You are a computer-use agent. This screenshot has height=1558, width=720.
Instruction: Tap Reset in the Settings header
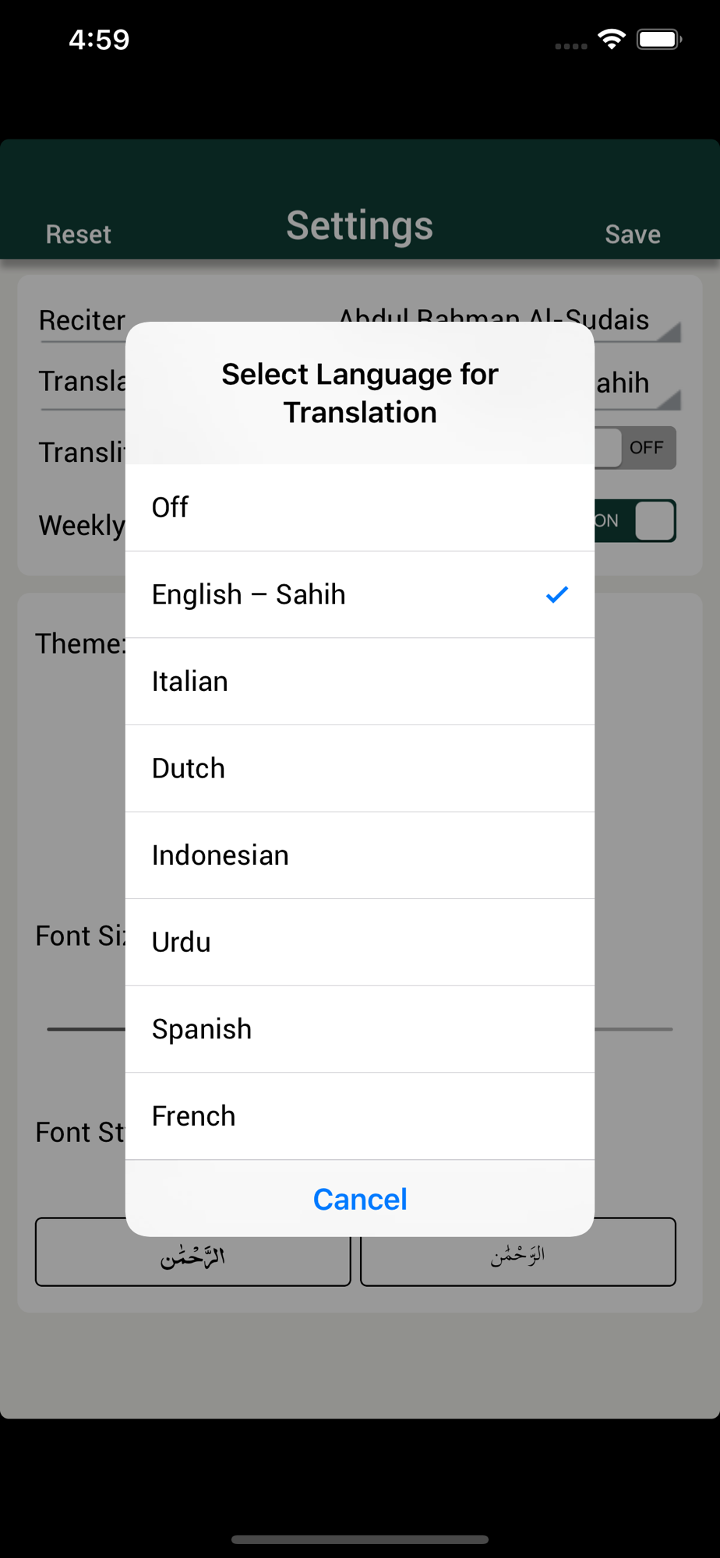coord(79,234)
